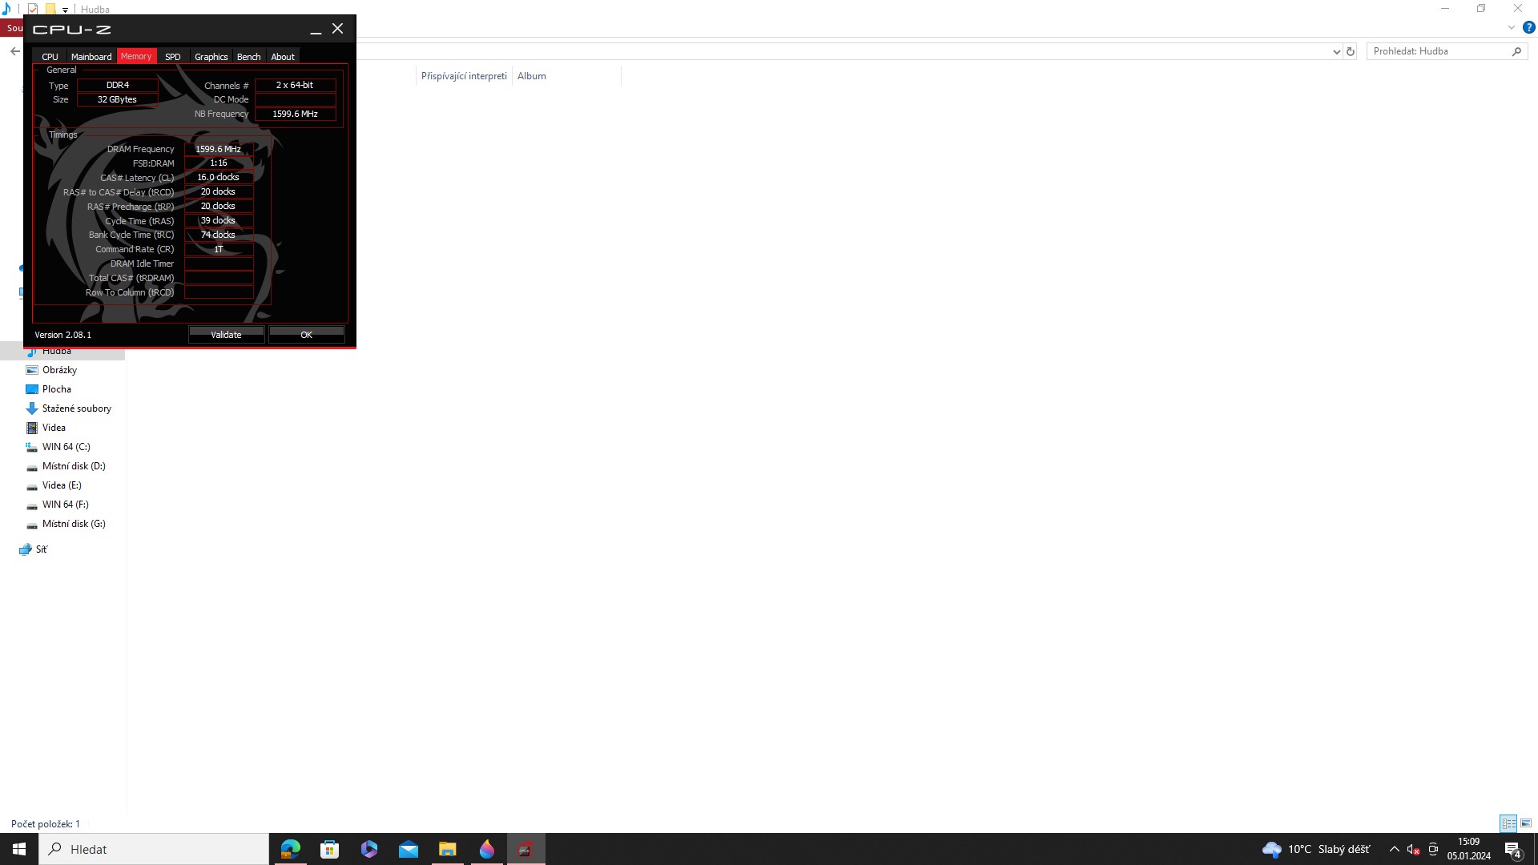Launch Microsoft Store from the taskbar
Screen dimensions: 1538x865
pos(329,849)
